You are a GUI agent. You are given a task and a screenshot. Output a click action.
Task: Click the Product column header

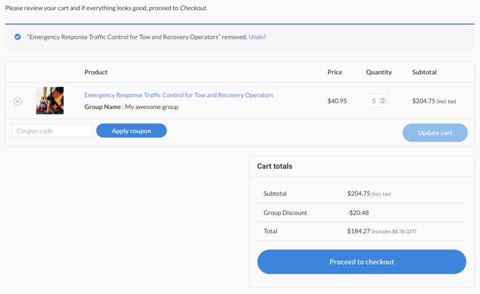(96, 72)
